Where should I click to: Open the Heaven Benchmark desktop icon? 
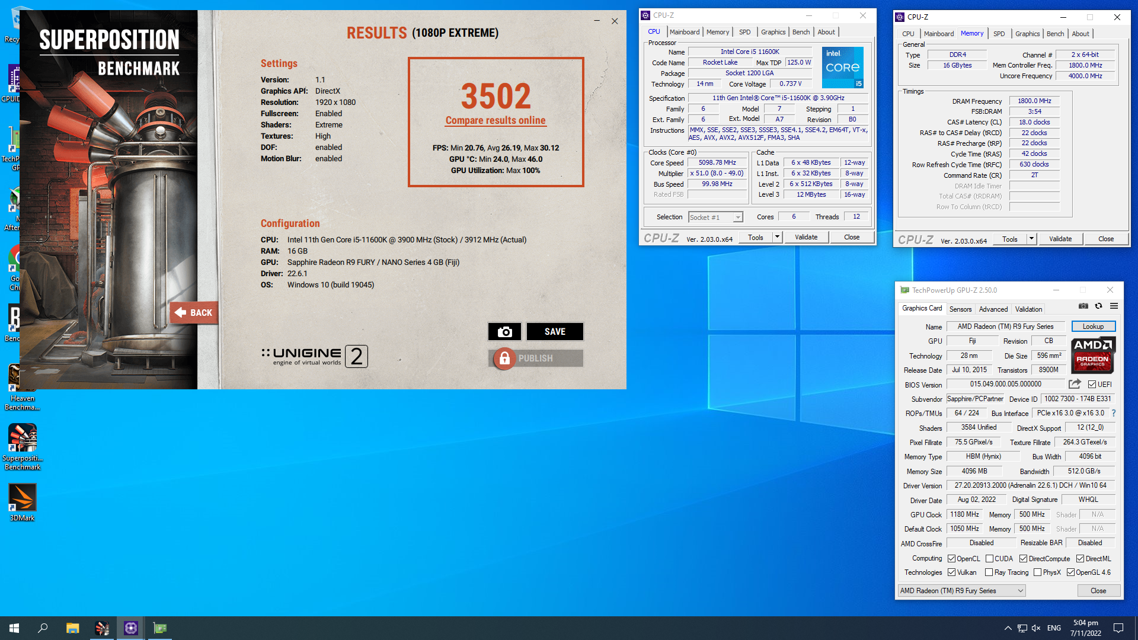pyautogui.click(x=22, y=388)
